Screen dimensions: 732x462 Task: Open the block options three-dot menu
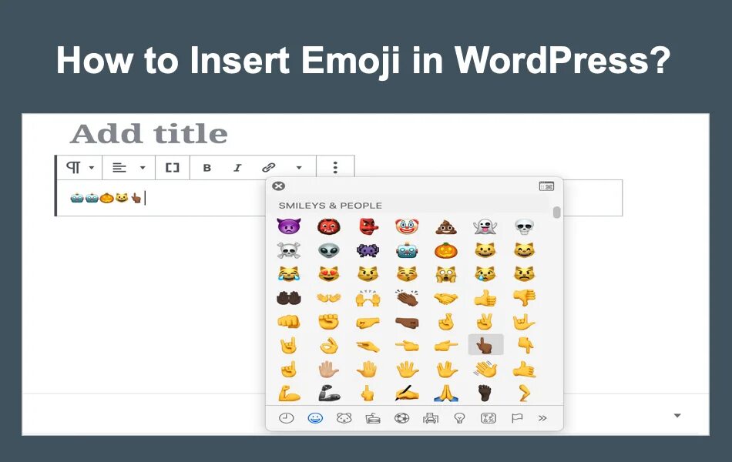click(x=335, y=168)
